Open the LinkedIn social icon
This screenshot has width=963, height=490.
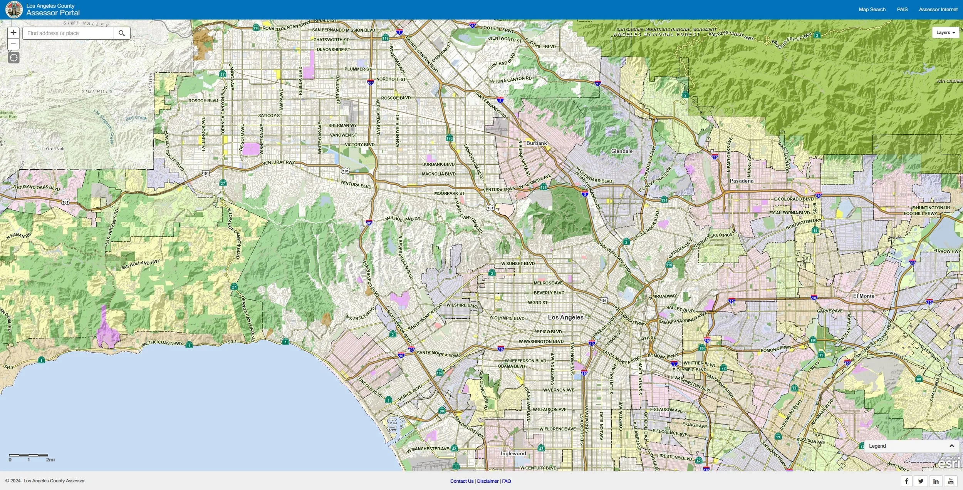tap(936, 481)
